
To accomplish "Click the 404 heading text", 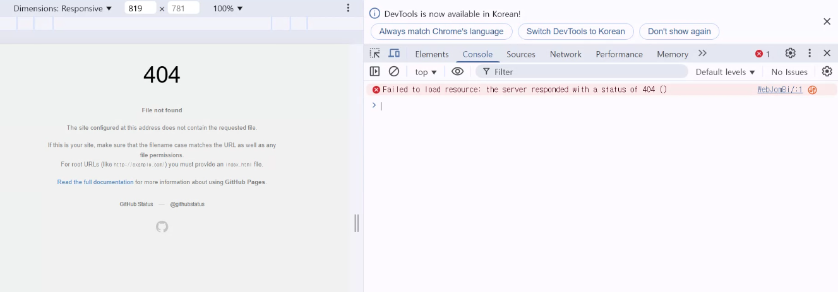I will click(162, 75).
